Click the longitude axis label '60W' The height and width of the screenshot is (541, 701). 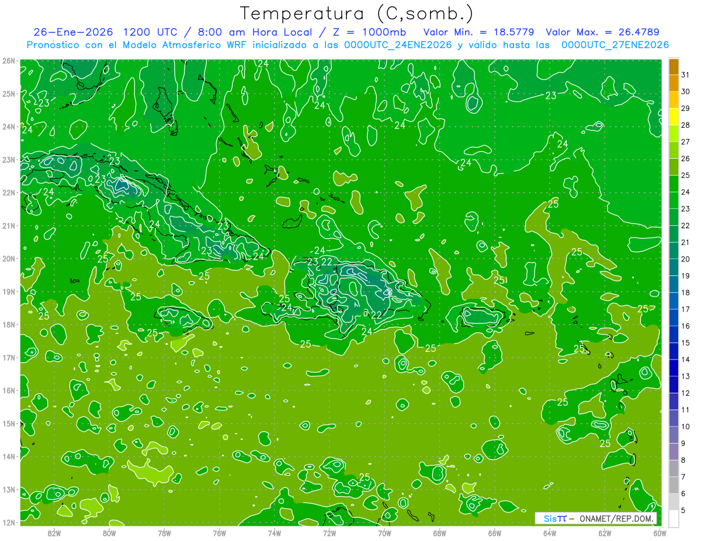point(660,533)
